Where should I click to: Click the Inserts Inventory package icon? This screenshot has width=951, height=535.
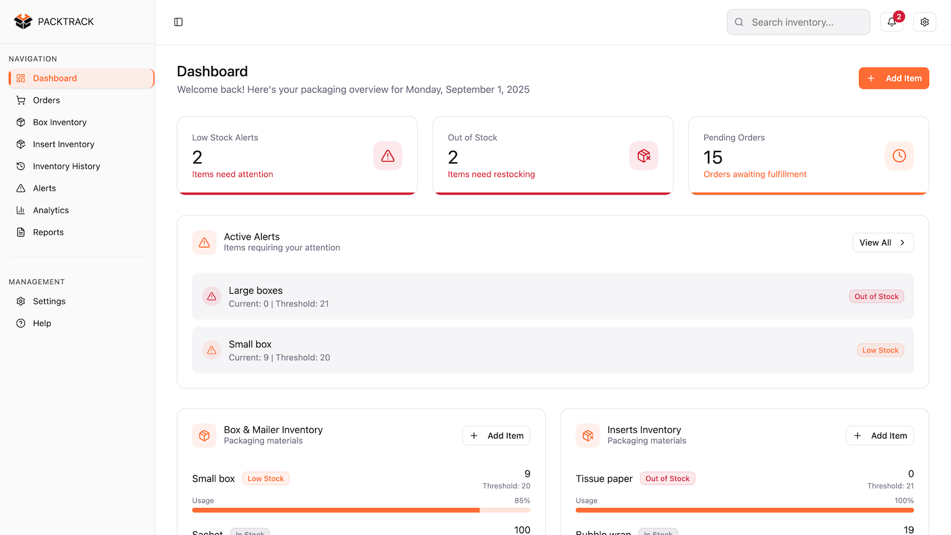click(588, 436)
